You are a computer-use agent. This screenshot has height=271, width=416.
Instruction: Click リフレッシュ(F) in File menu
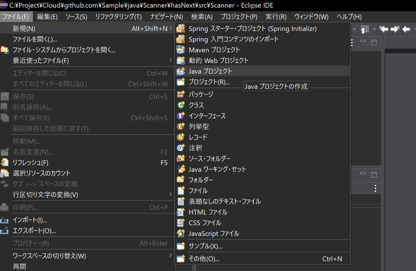(87, 163)
